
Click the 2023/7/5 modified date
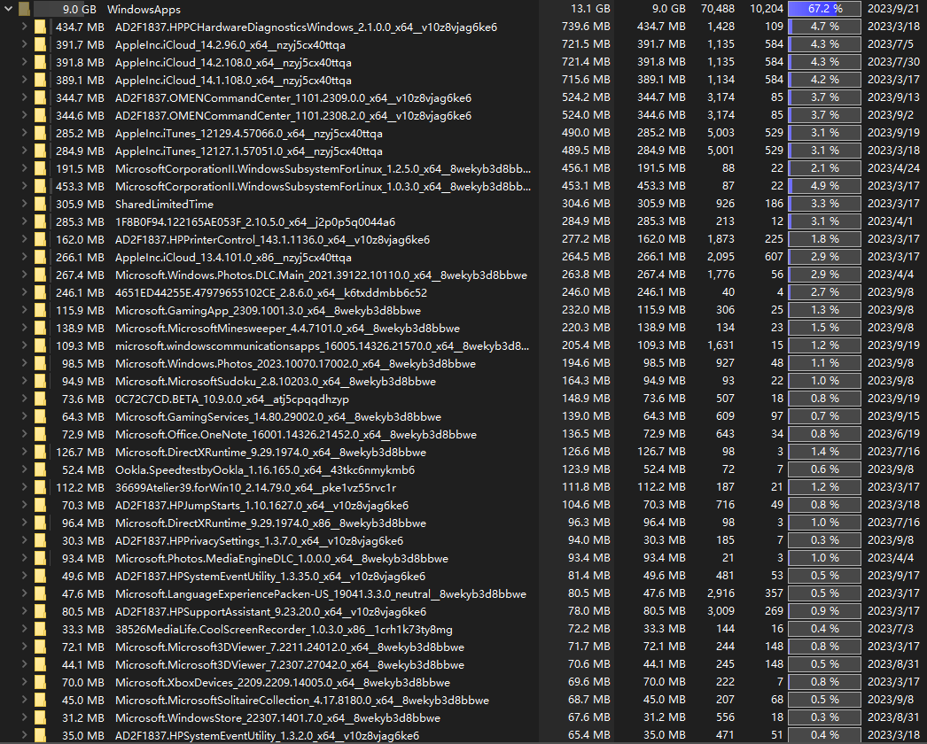[891, 44]
